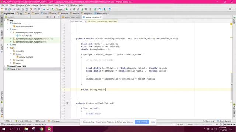The width and height of the screenshot is (236, 132).
Task: Open Windows Start menu
Action: click(x=4, y=129)
